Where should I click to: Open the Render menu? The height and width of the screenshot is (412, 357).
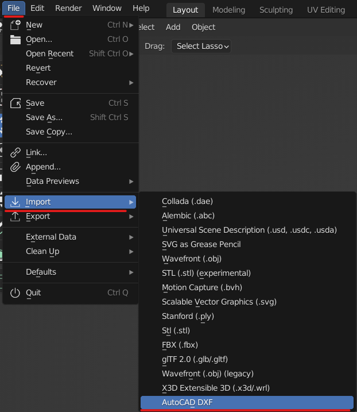[x=68, y=8]
